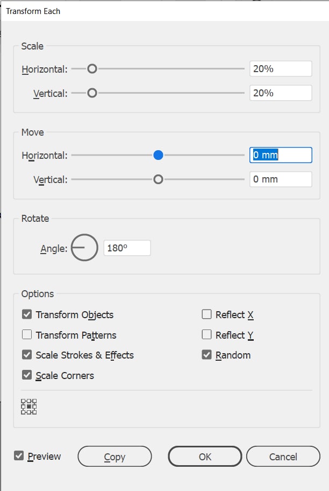Enable the Reflect Y checkbox
Image resolution: width=329 pixels, height=491 pixels.
tap(207, 334)
